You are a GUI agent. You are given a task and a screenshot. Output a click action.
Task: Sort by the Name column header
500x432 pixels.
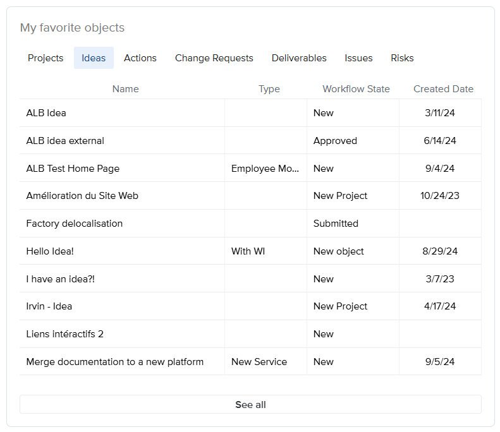125,89
